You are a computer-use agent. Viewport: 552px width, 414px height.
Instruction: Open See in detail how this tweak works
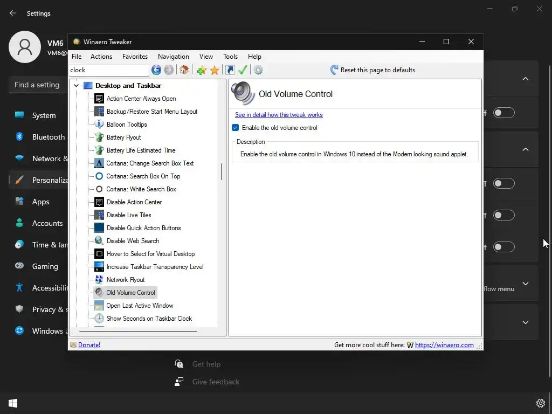click(279, 115)
